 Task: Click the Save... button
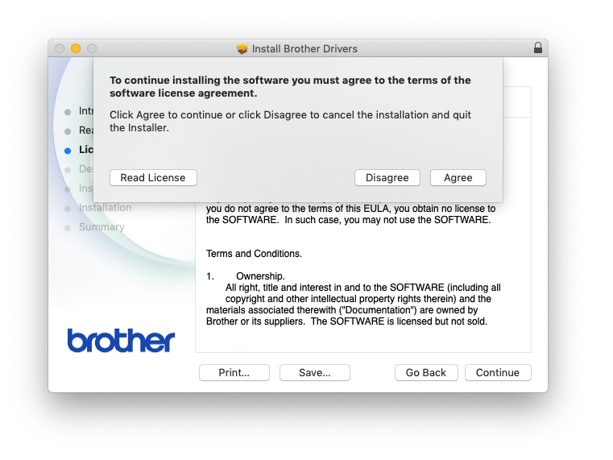click(314, 372)
